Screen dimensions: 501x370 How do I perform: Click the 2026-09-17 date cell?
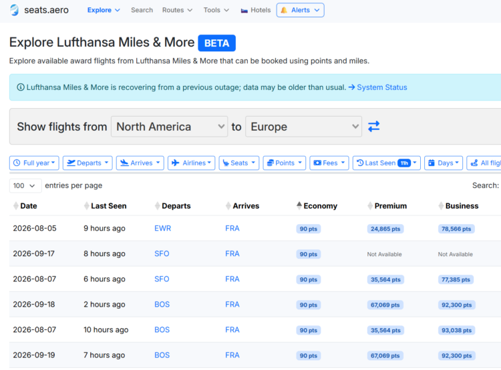tap(33, 253)
